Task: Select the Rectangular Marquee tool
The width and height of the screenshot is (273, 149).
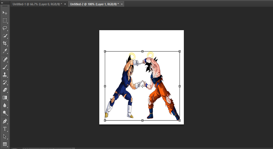Action: [x=5, y=20]
